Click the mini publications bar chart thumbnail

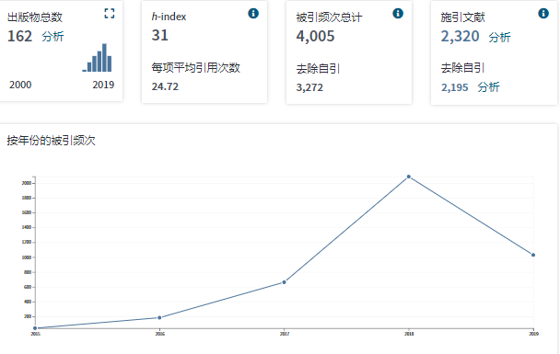[x=97, y=58]
